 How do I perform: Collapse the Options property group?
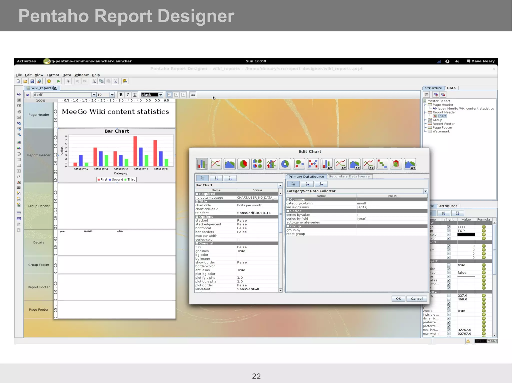pyautogui.click(x=197, y=217)
